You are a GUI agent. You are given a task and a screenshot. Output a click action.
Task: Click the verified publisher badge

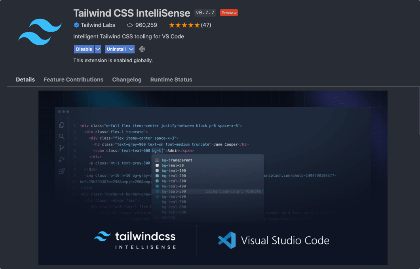(76, 25)
